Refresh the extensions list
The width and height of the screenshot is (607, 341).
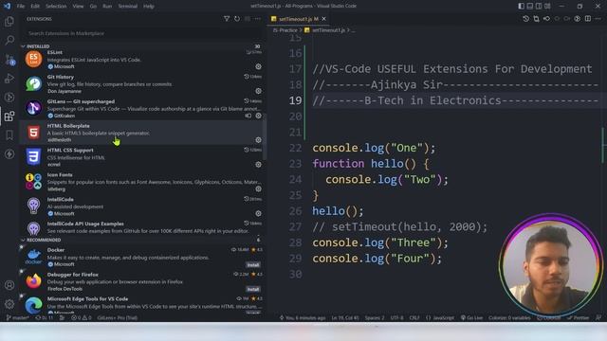237,19
